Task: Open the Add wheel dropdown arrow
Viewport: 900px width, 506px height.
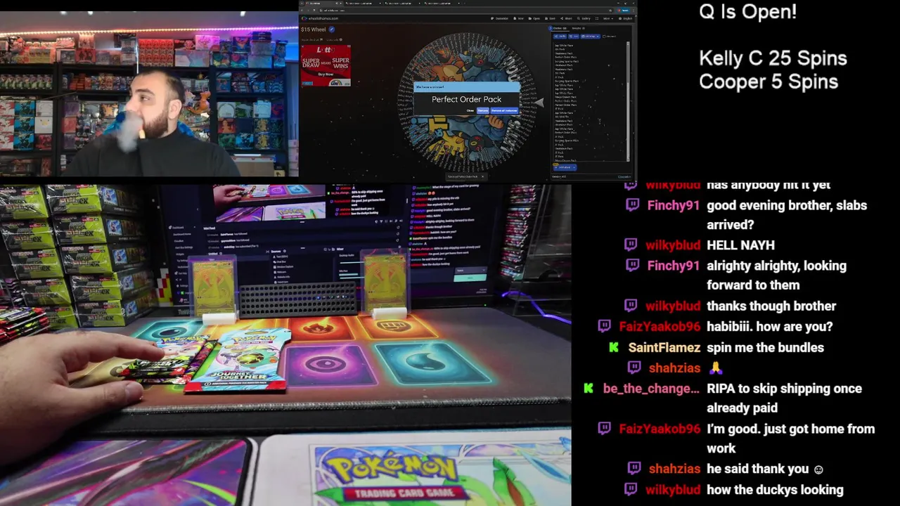Action: click(x=574, y=167)
